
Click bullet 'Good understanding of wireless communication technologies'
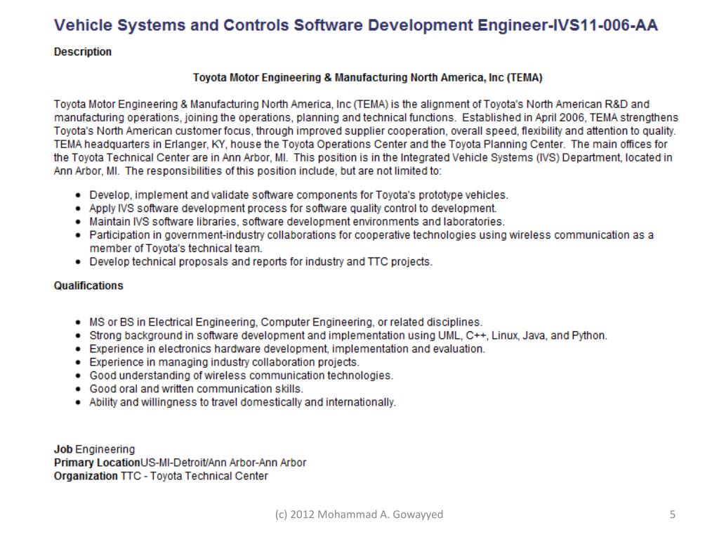242,375
